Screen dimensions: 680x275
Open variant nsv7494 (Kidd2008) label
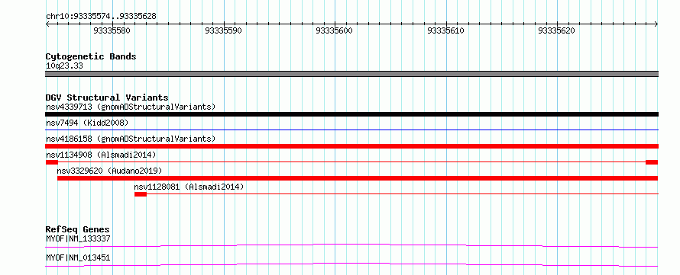87,123
